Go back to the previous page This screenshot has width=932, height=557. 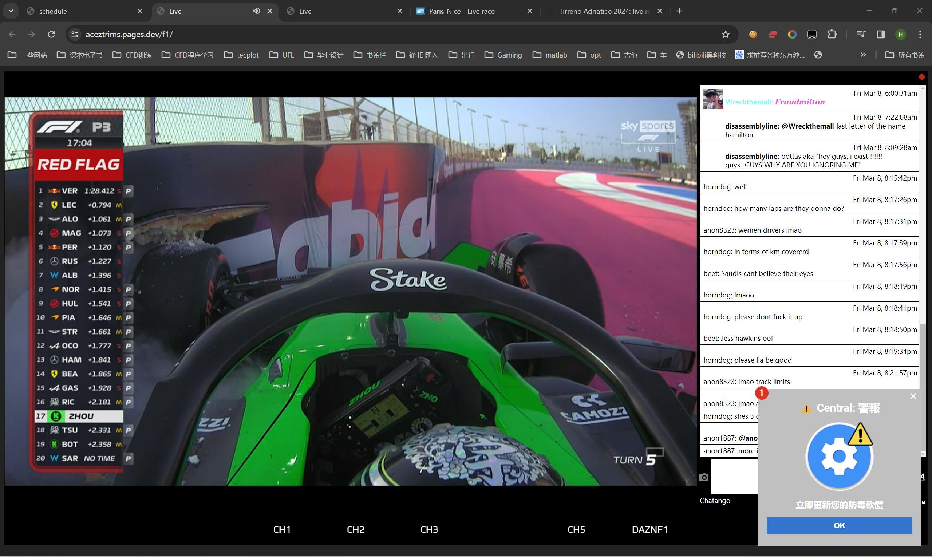point(12,34)
